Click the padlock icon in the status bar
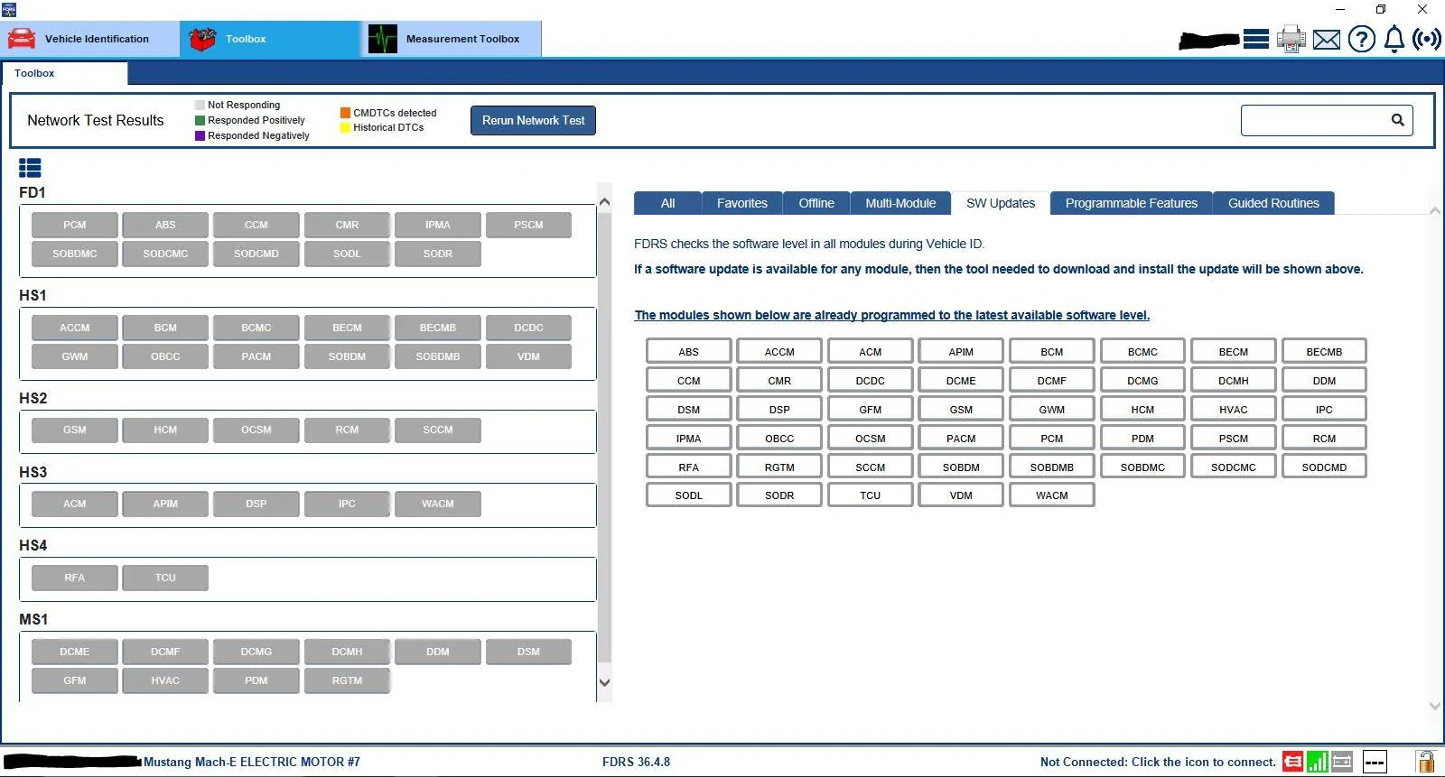1445x777 pixels. click(1425, 762)
